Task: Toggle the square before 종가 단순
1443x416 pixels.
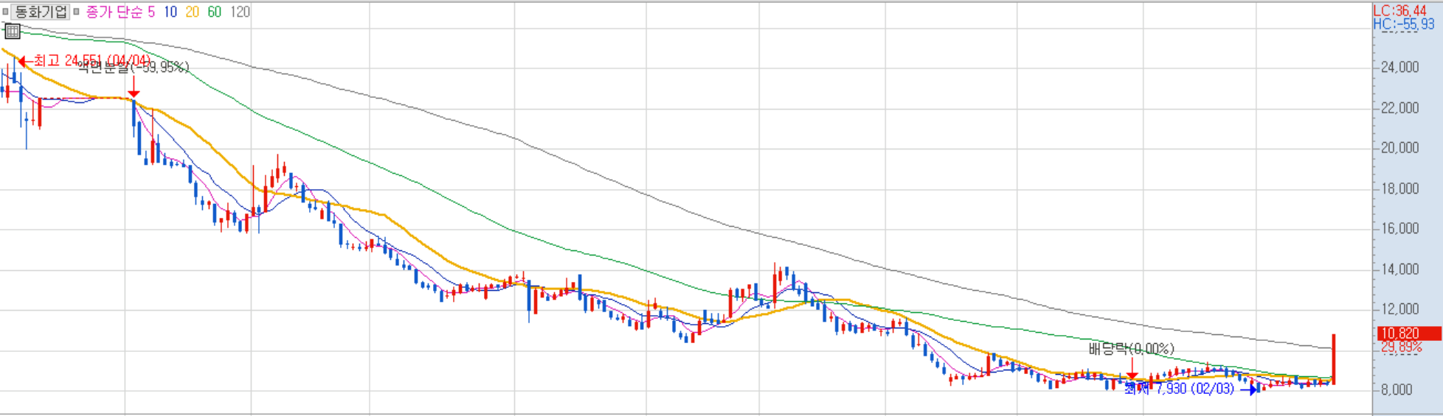Action: coord(76,12)
